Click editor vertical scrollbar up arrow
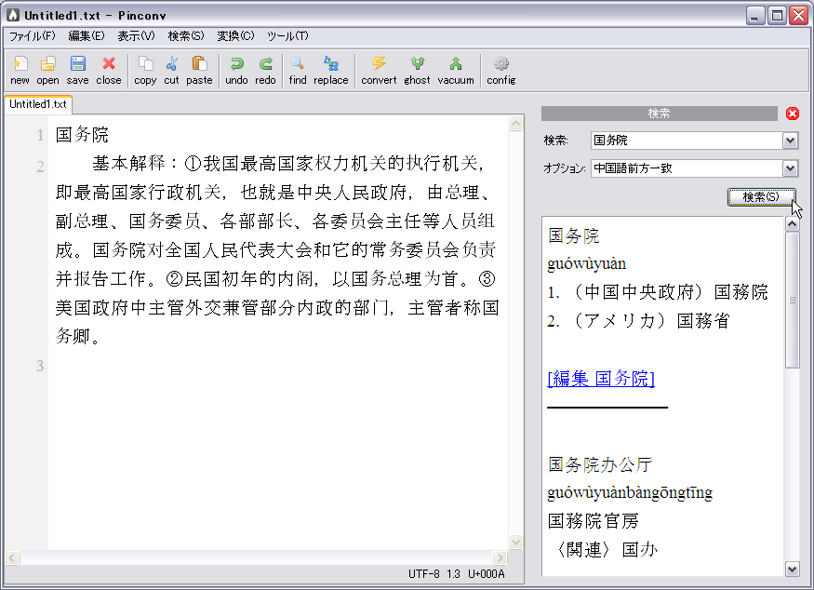 (516, 123)
